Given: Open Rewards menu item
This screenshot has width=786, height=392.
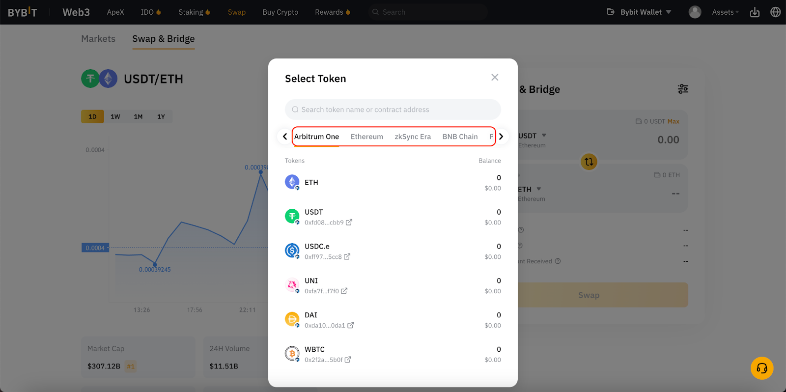Looking at the screenshot, I should 333,12.
